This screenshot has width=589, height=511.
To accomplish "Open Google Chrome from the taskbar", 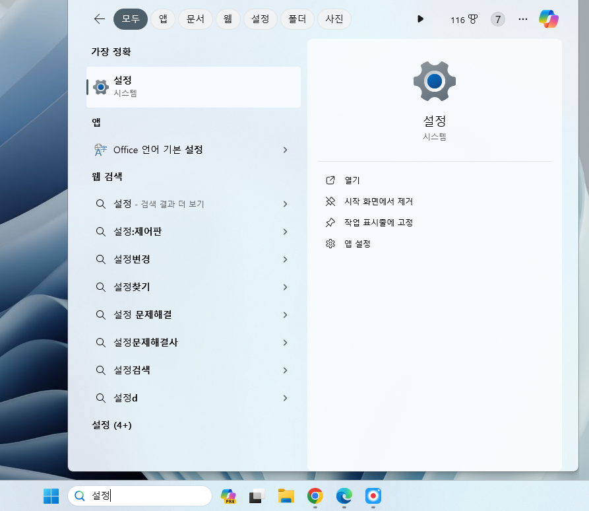I will click(315, 496).
